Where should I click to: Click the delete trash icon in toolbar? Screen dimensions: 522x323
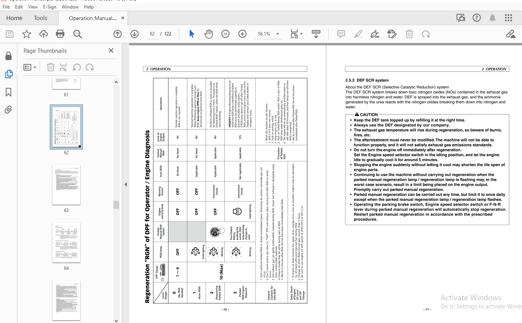coord(409,34)
